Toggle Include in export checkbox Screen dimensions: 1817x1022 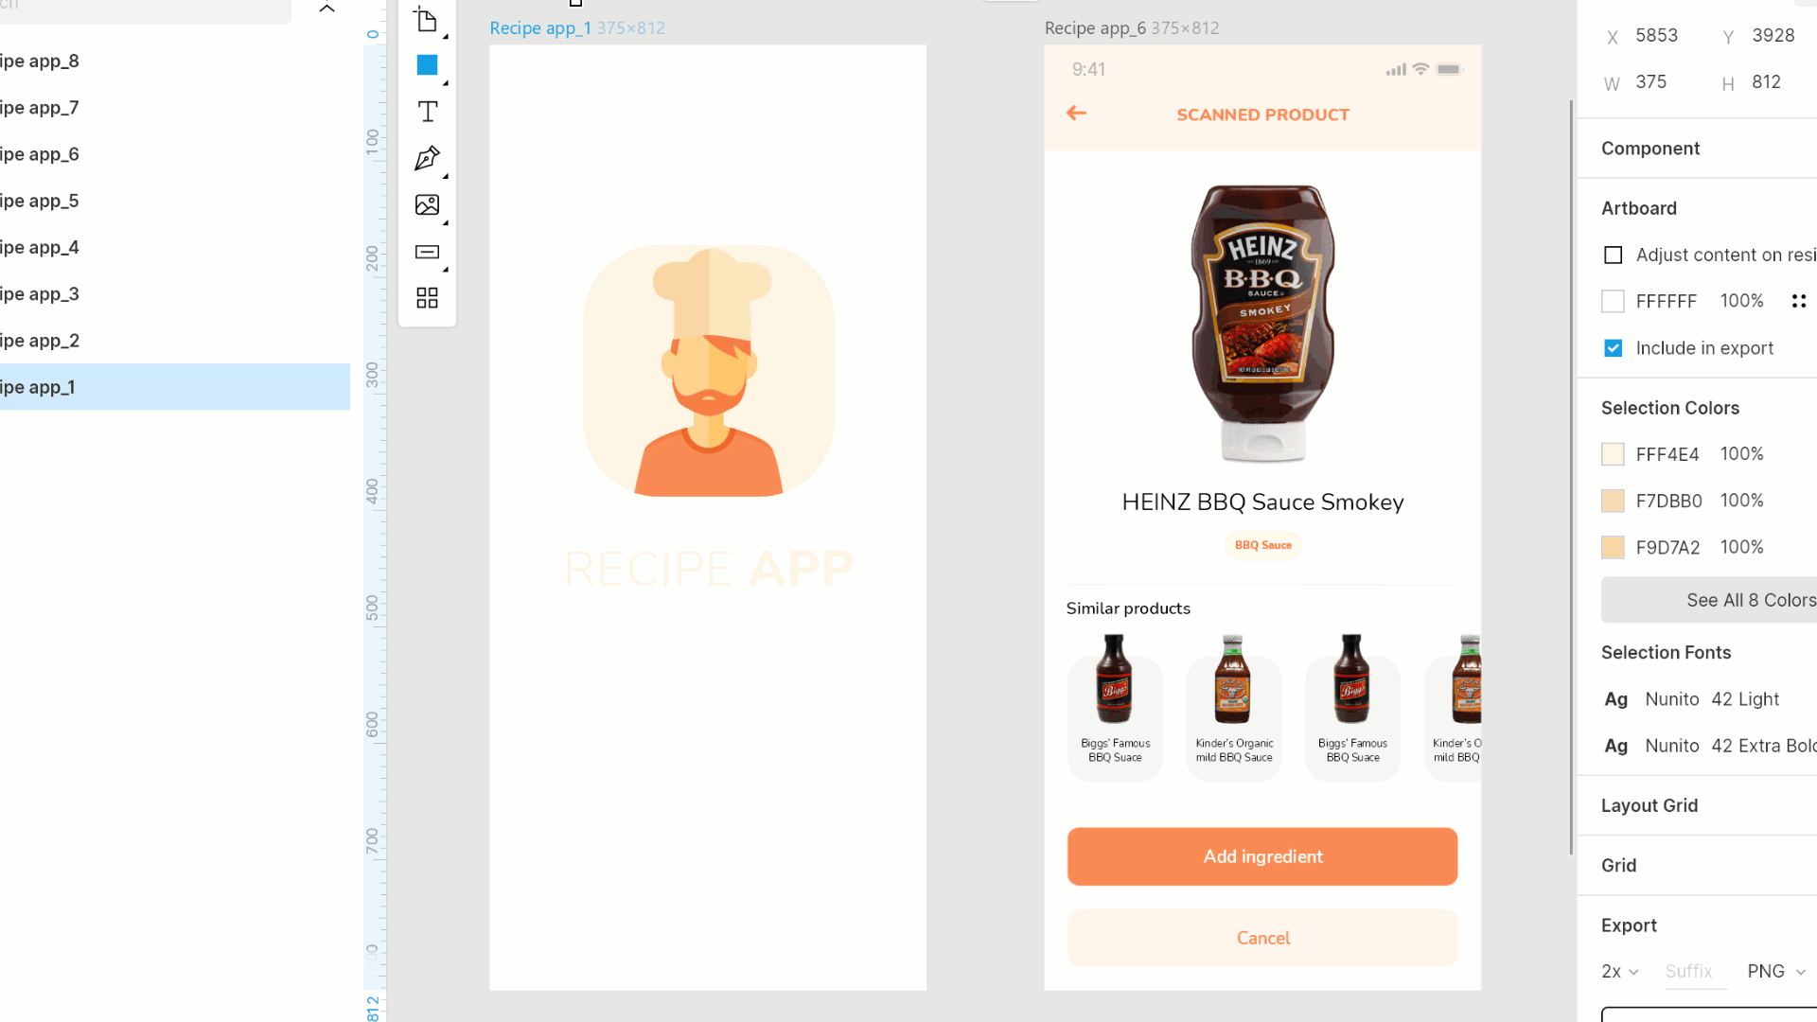pos(1613,348)
